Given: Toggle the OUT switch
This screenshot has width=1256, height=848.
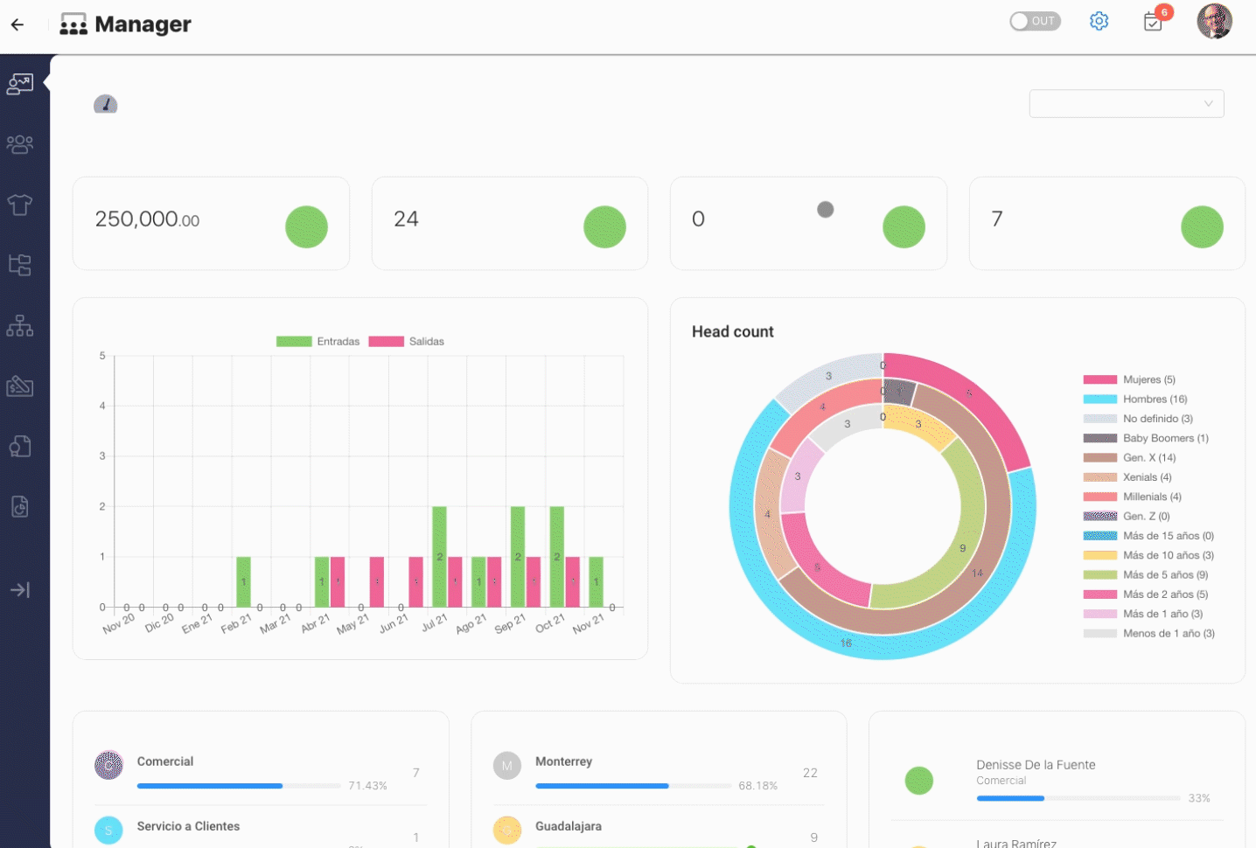Looking at the screenshot, I should pos(1035,21).
